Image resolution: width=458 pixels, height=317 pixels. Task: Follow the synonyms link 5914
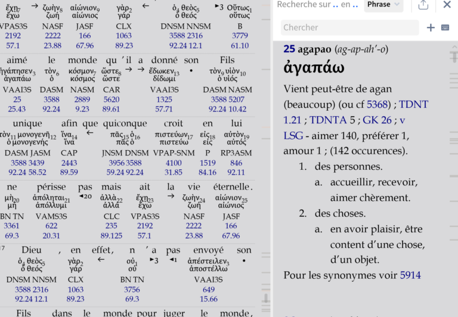pos(410,275)
